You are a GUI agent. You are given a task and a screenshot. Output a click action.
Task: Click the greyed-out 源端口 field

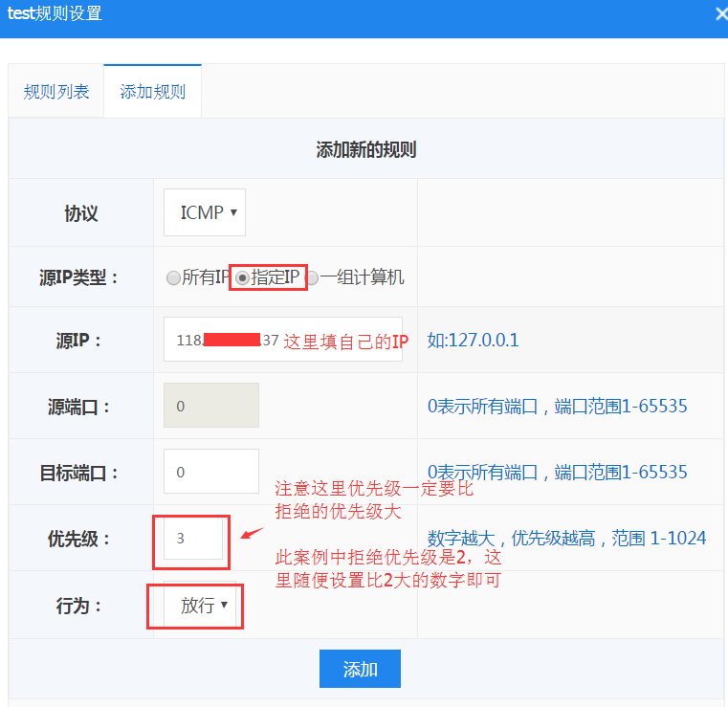point(210,406)
